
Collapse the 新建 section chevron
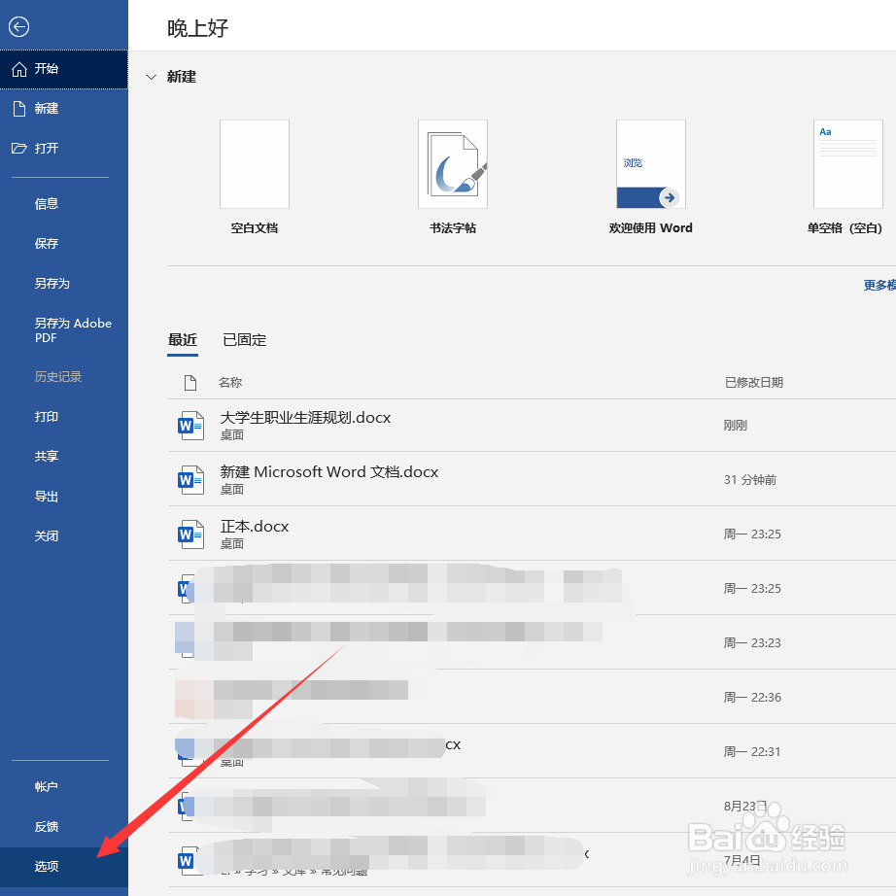151,77
